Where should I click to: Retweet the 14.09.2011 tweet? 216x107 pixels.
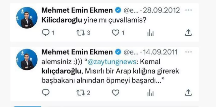[81, 93]
